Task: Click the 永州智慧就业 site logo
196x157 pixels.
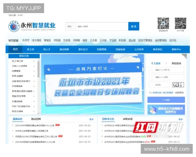Action: pyautogui.click(x=32, y=26)
